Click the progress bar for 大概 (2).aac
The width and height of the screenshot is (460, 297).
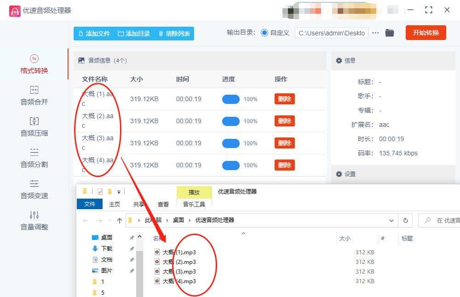(231, 120)
